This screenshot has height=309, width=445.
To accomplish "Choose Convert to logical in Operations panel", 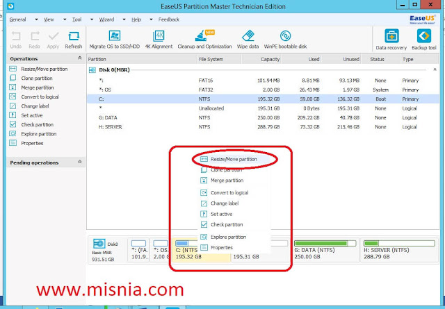I will coord(34,97).
